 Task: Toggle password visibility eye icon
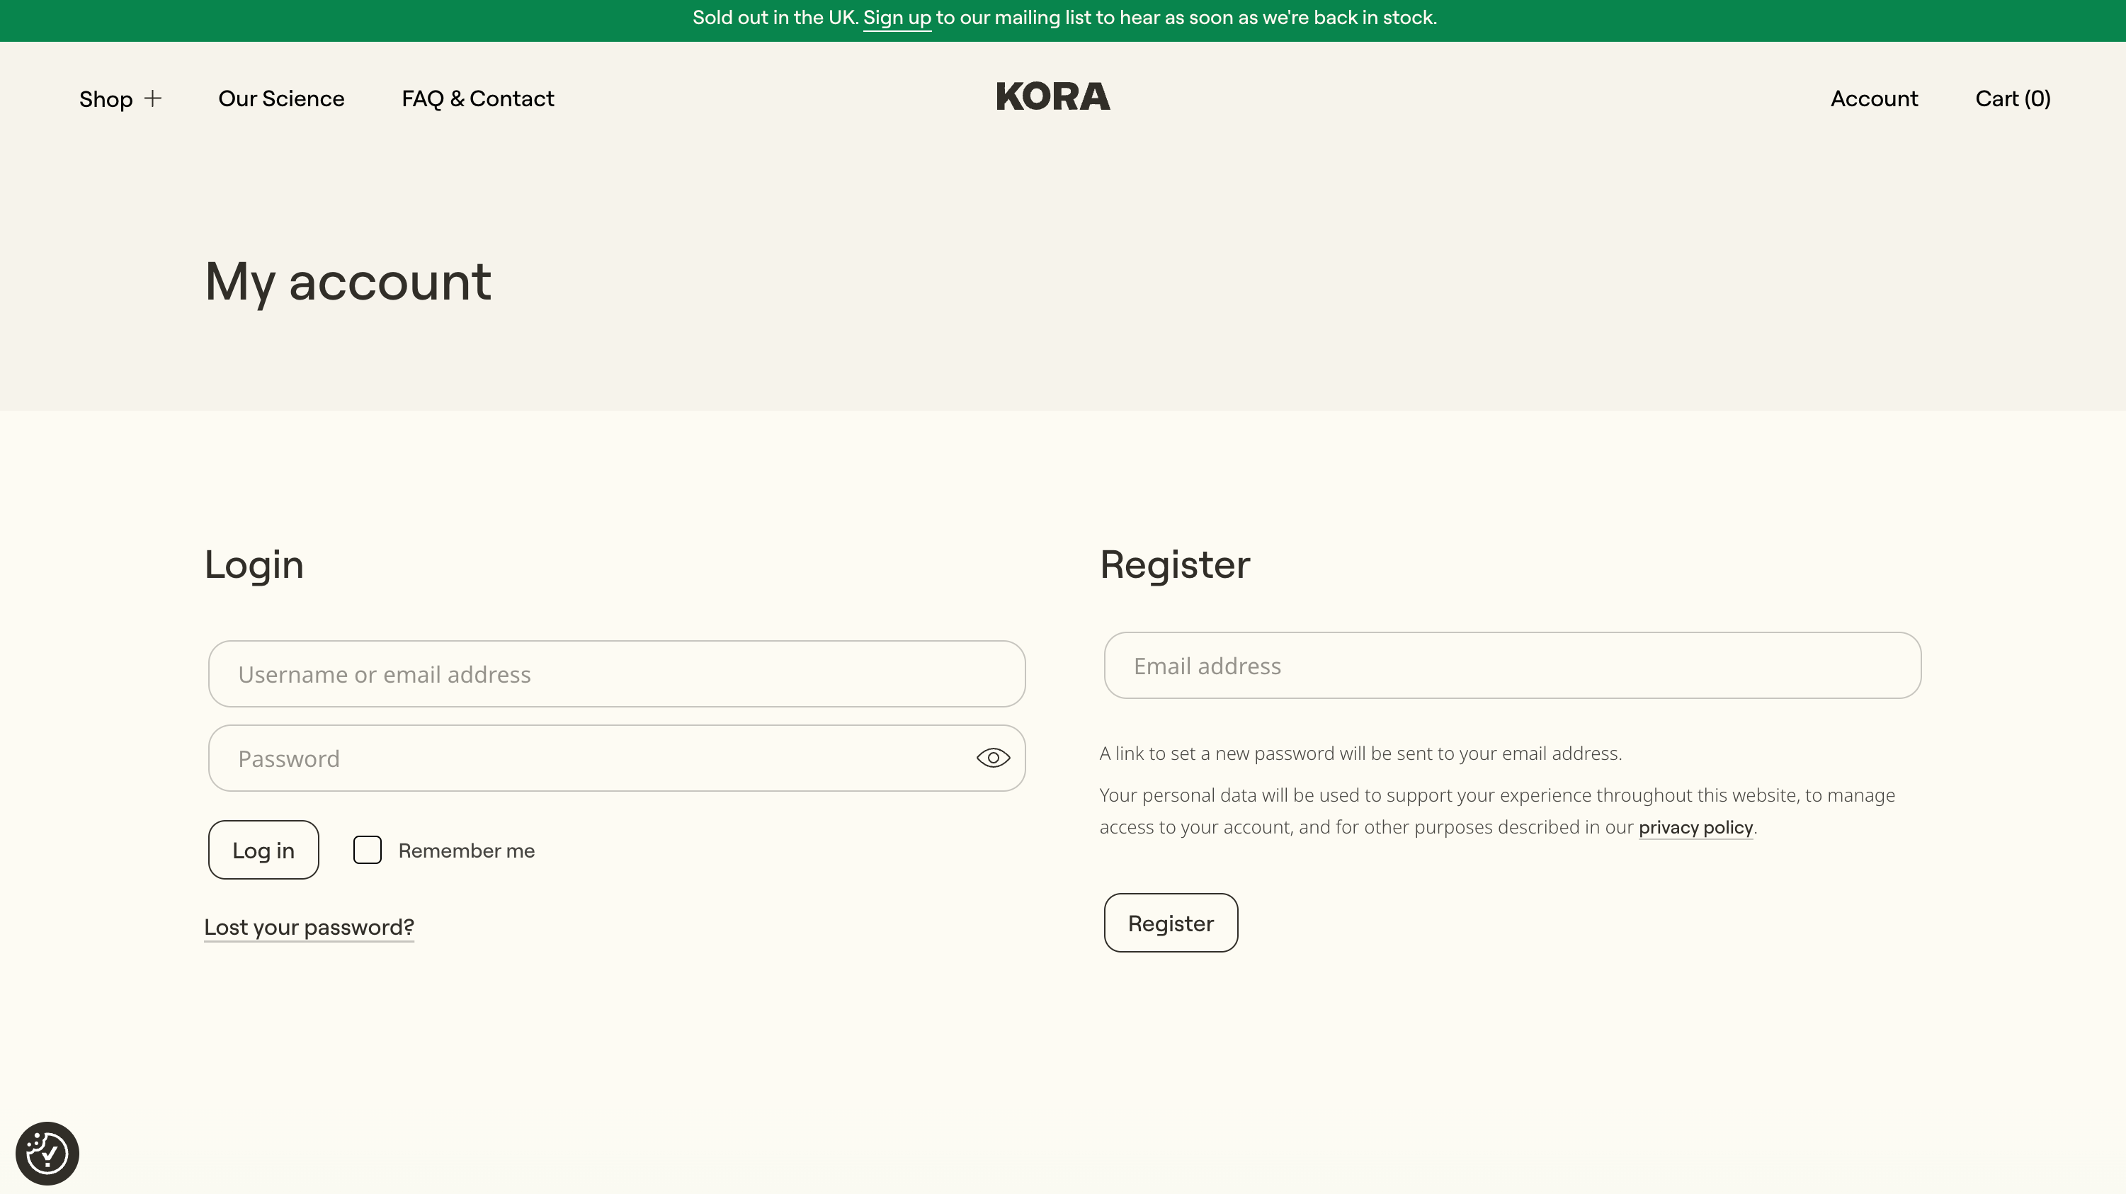click(x=993, y=758)
